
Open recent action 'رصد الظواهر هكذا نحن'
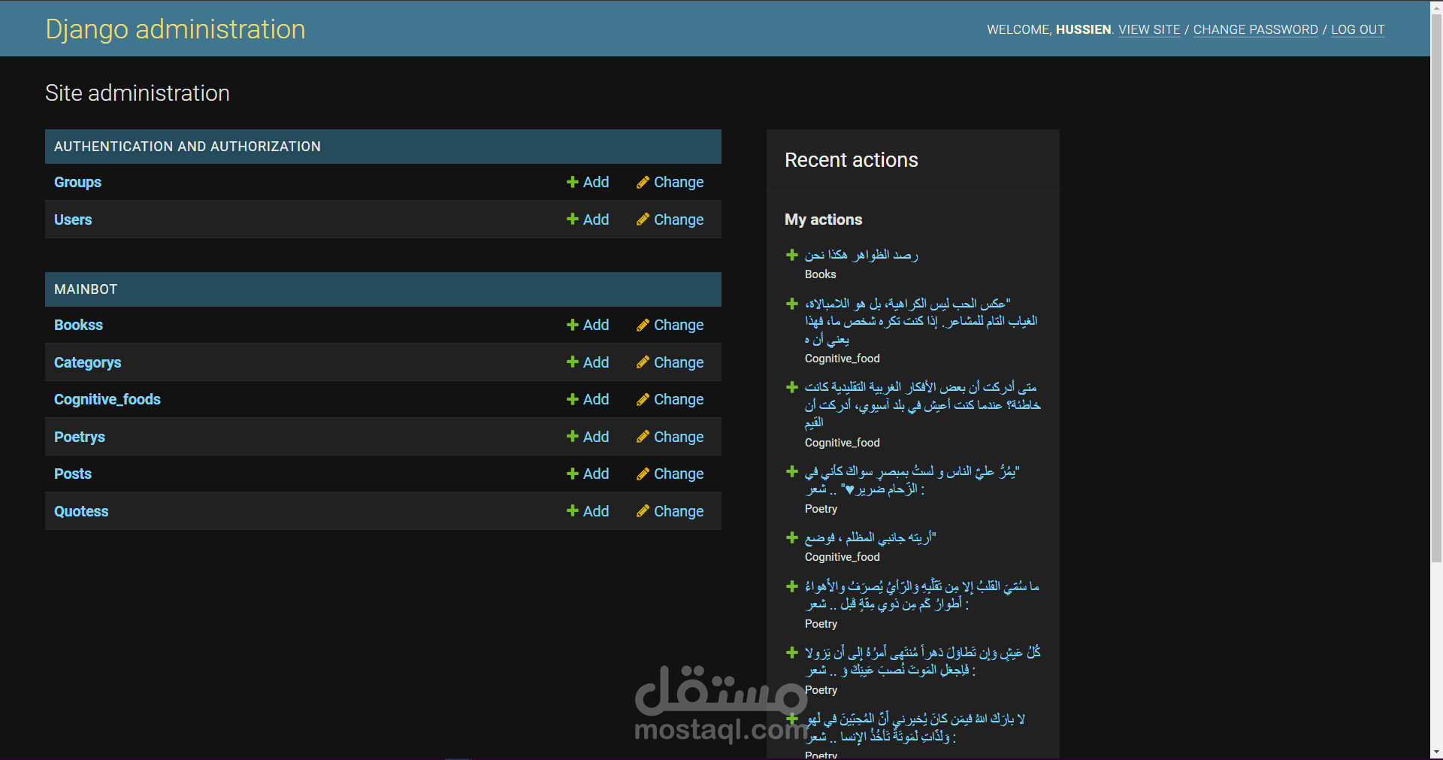pos(861,255)
